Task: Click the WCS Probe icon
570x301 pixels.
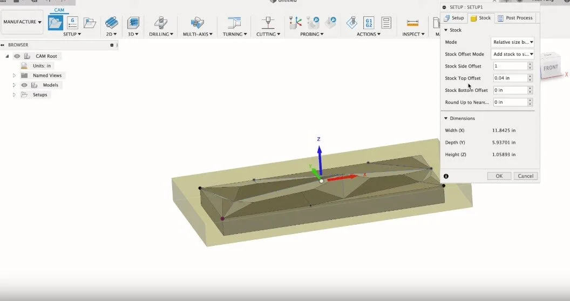Action: coord(295,23)
